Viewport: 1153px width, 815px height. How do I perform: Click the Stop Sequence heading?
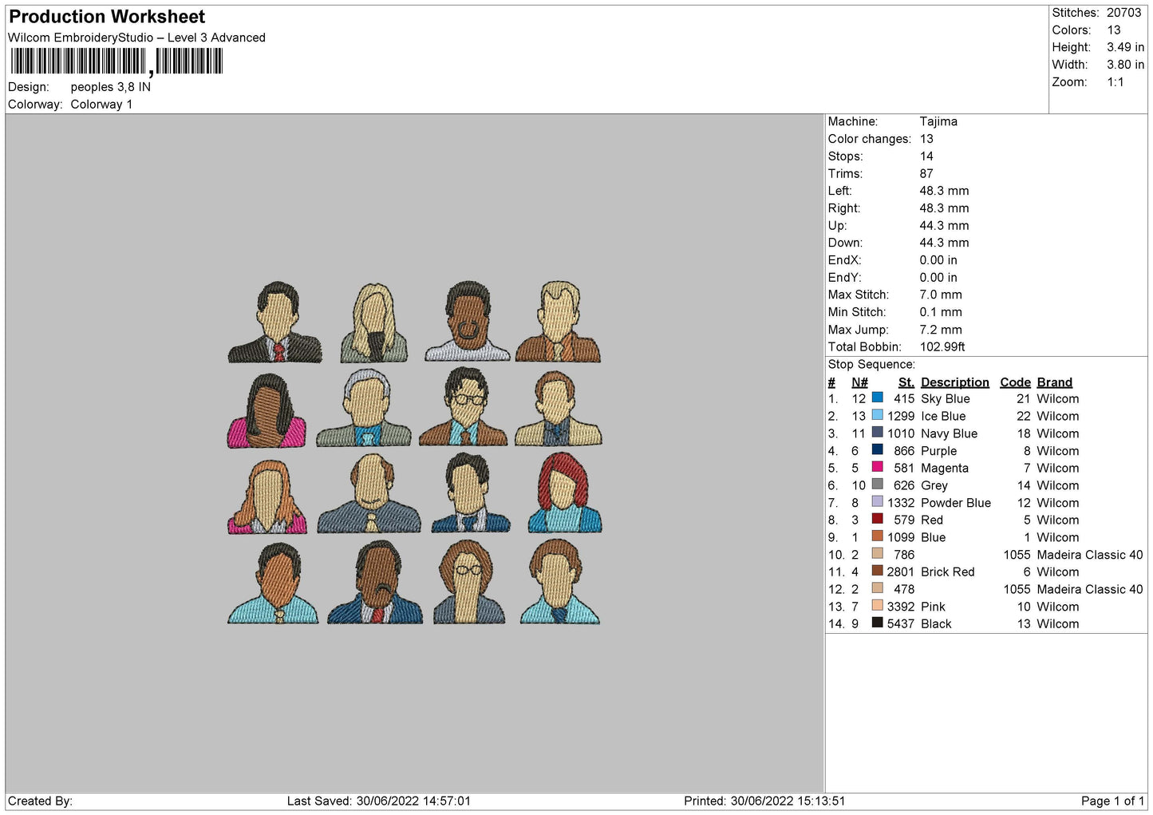(871, 364)
